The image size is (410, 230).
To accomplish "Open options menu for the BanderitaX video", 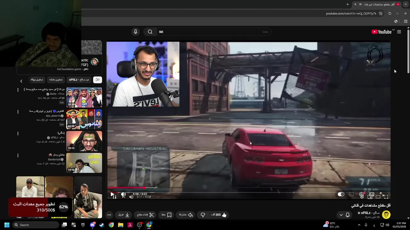I will 18,156.
